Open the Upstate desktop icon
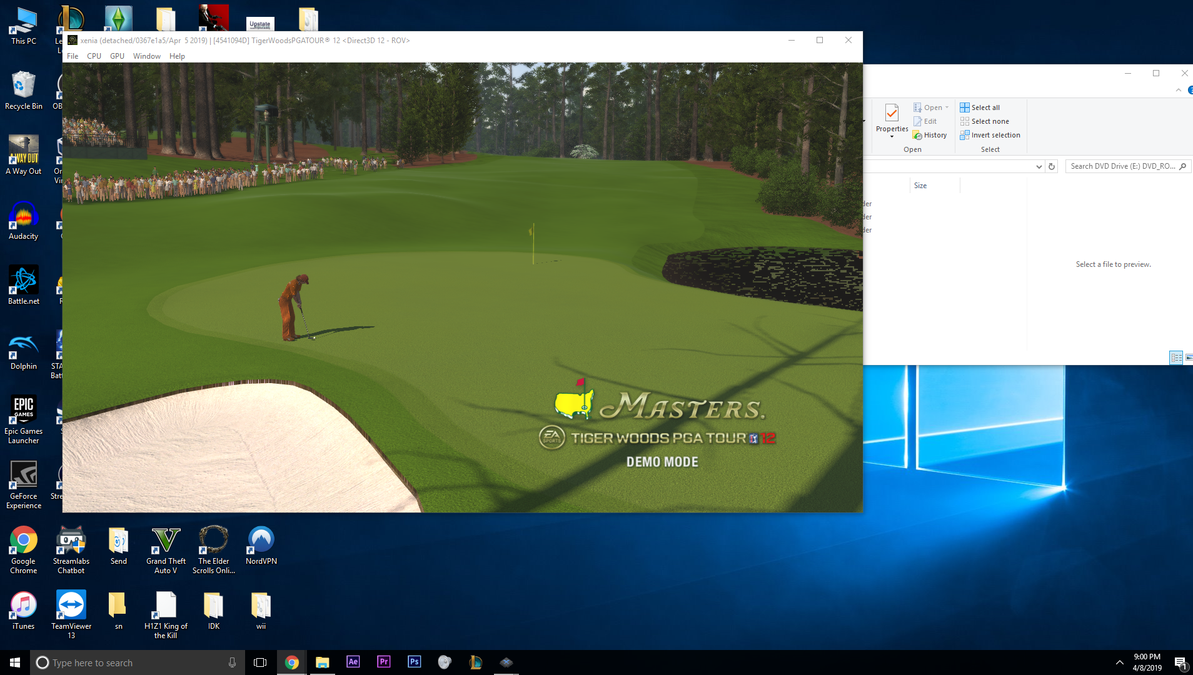 click(260, 24)
